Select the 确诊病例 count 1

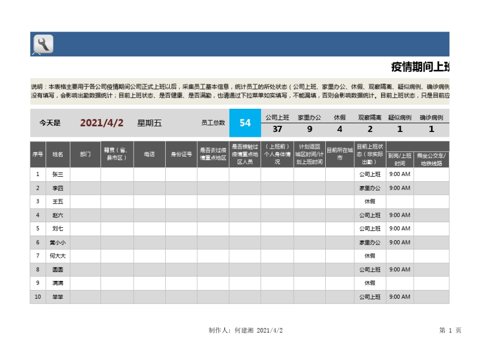pyautogui.click(x=431, y=129)
